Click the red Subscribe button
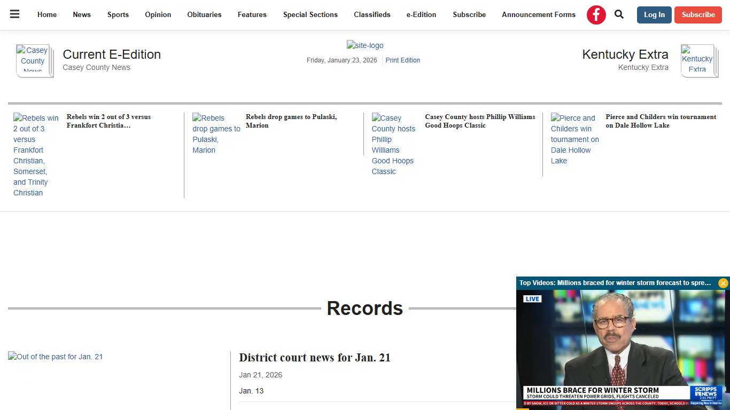 click(x=698, y=15)
